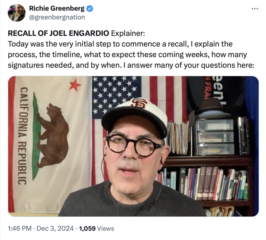View the 1,059 Views count
Image resolution: width=266 pixels, height=240 pixels.
click(97, 228)
